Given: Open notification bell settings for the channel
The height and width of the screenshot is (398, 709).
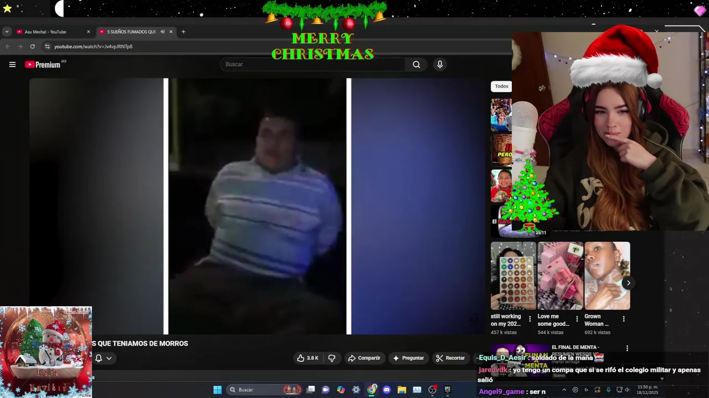Looking at the screenshot, I should point(103,358).
